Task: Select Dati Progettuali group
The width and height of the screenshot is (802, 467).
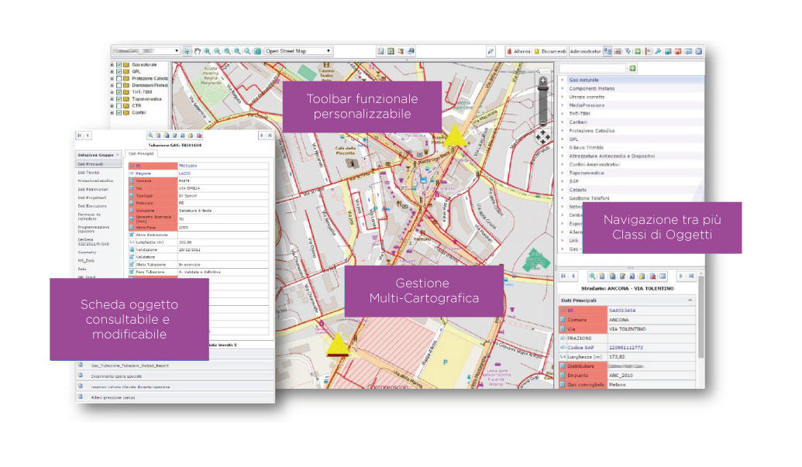Action: [x=92, y=197]
